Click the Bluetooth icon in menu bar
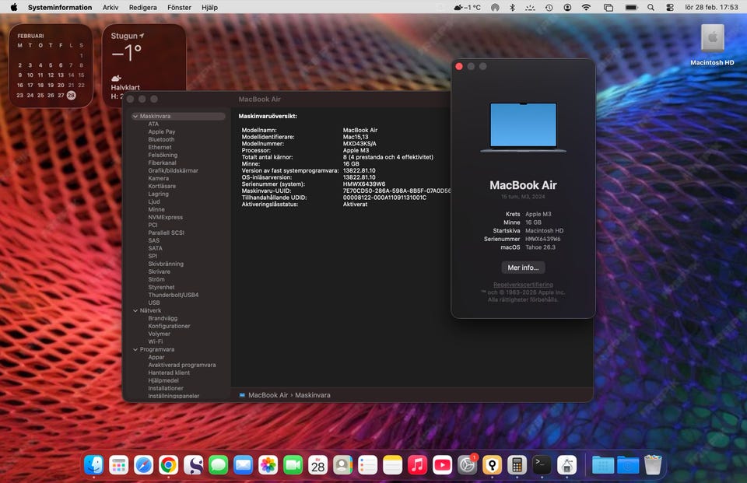This screenshot has height=483, width=747. pyautogui.click(x=512, y=7)
